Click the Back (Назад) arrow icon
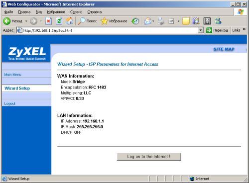The width and height of the screenshot is (249, 183). pyautogui.click(x=7, y=21)
